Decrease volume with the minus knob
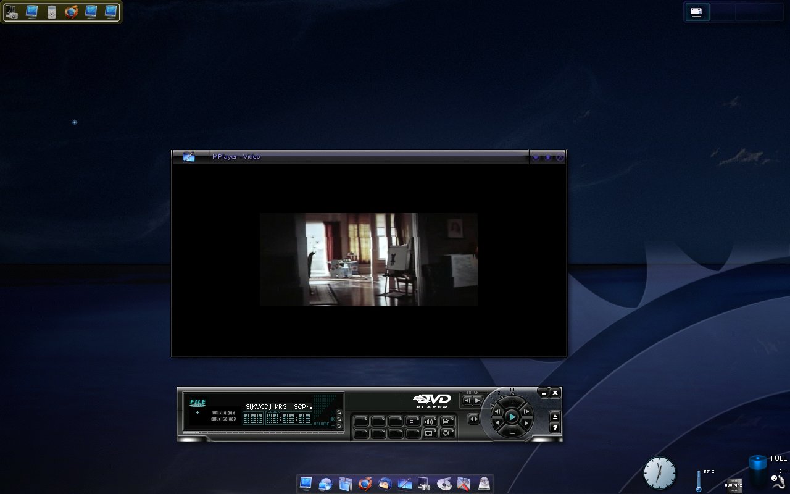790x494 pixels. 339,425
